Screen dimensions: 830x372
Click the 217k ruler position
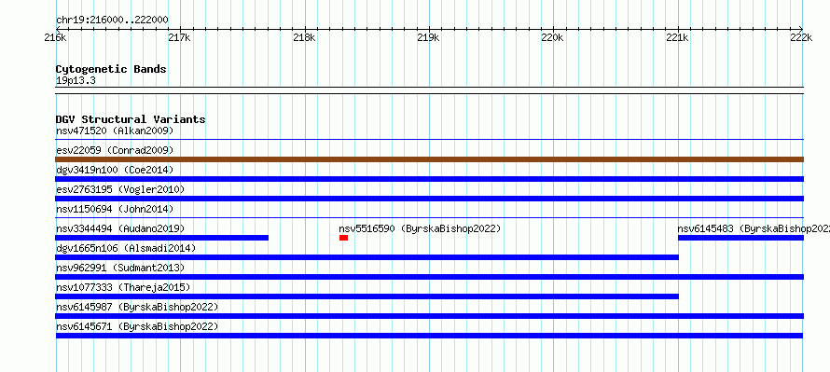180,37
